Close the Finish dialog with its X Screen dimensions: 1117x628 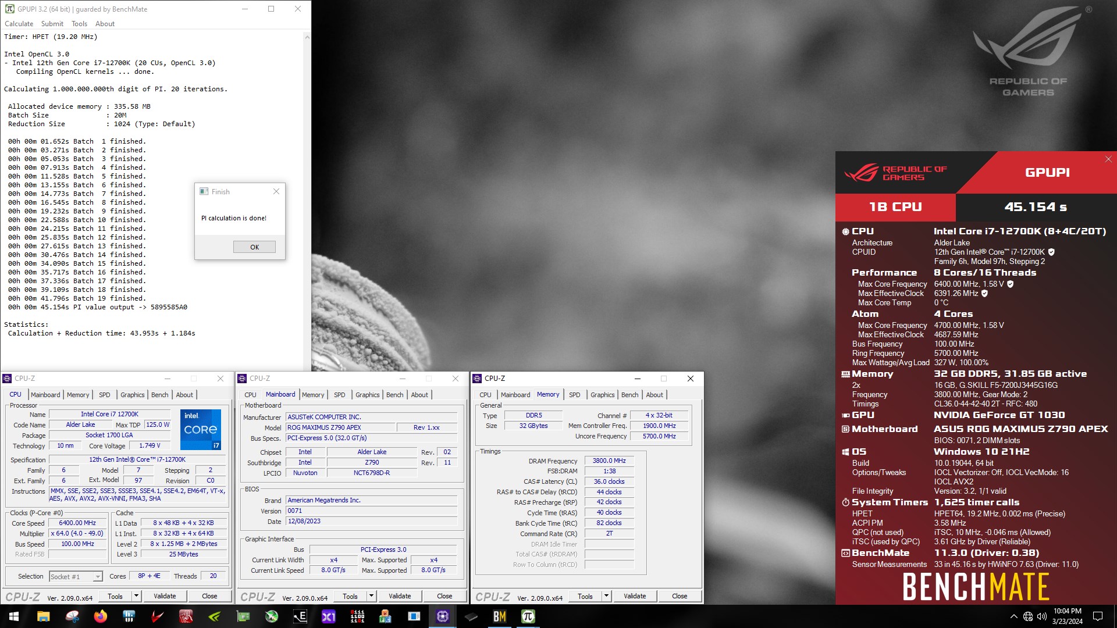276,191
